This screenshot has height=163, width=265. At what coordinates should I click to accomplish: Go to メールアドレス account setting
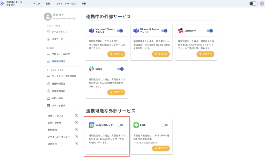point(60,32)
